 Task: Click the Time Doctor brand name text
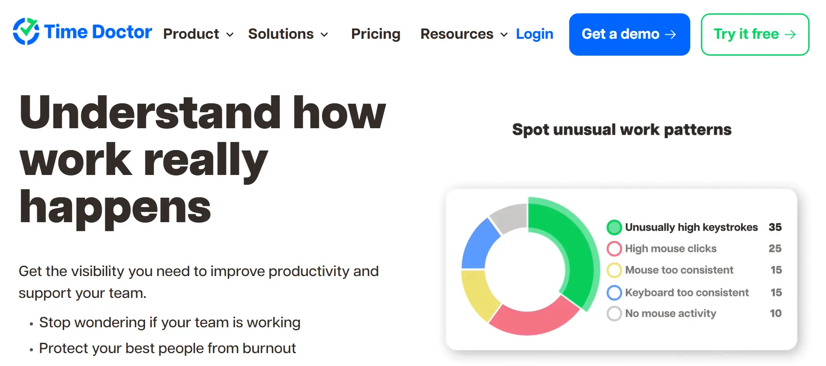tap(98, 32)
